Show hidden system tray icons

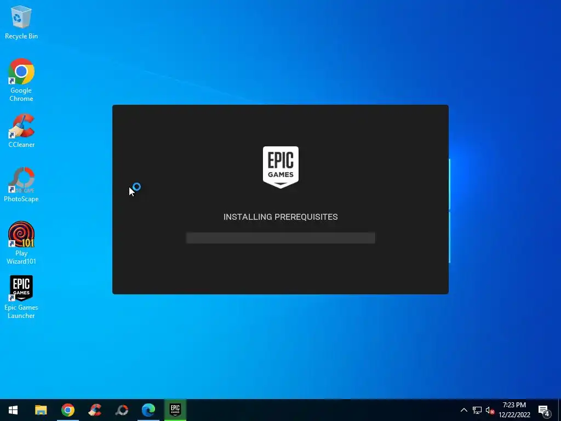coord(463,410)
